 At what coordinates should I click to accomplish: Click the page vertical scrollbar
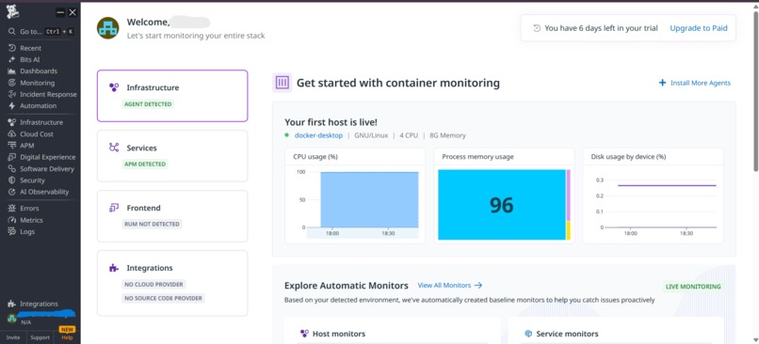[x=755, y=92]
